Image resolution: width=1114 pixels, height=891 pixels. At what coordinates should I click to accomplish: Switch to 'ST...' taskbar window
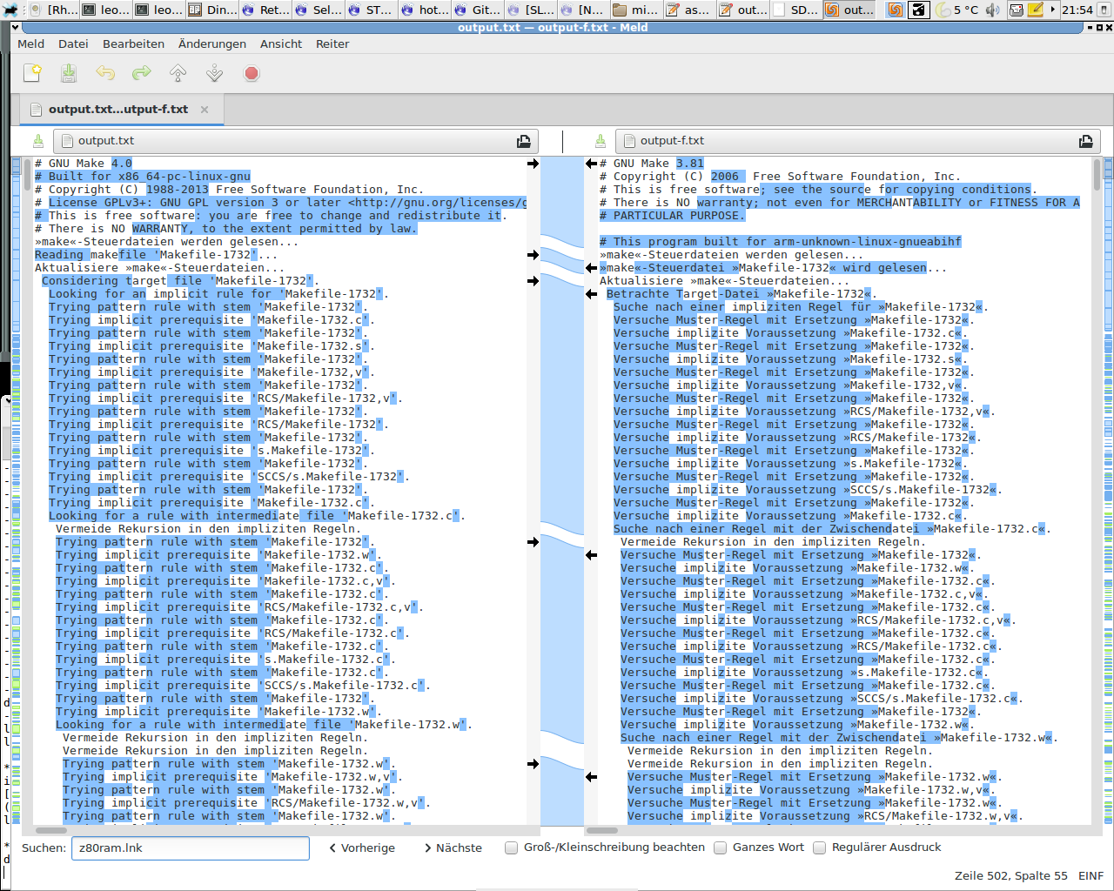pos(371,10)
